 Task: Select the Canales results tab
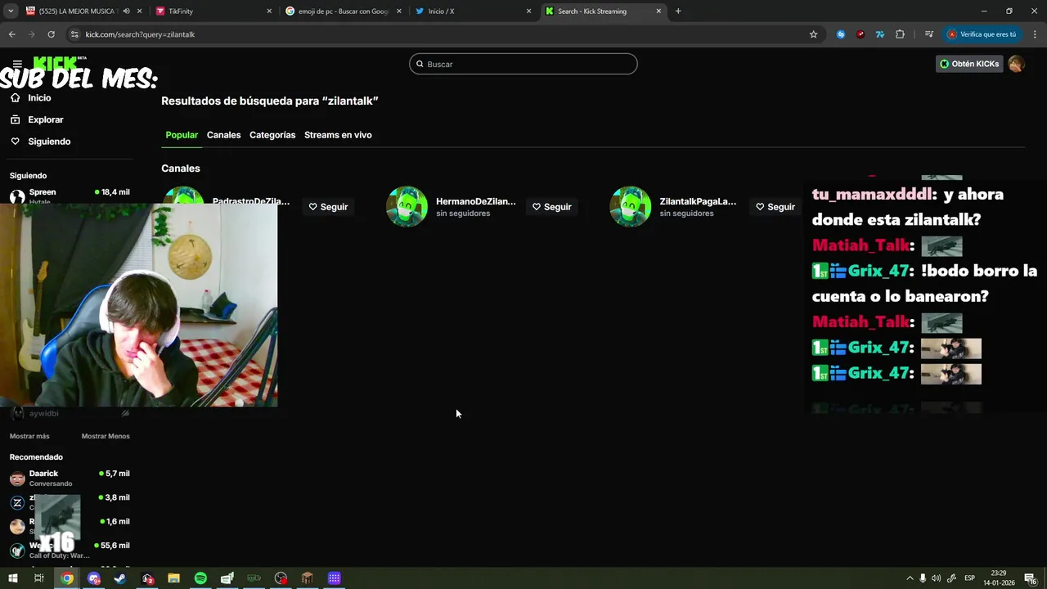click(x=223, y=135)
